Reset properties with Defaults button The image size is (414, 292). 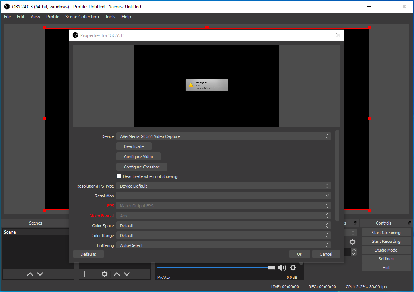[x=88, y=254]
